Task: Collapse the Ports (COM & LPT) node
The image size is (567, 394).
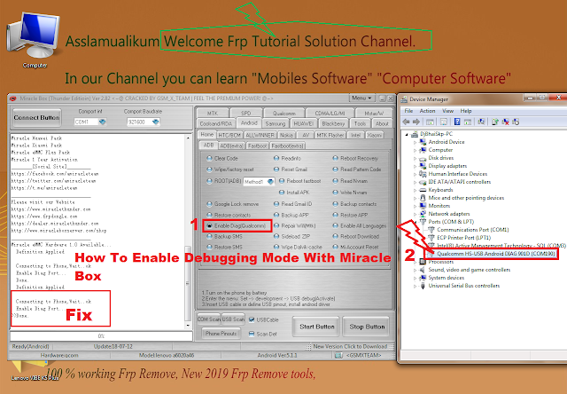Action: coord(416,222)
